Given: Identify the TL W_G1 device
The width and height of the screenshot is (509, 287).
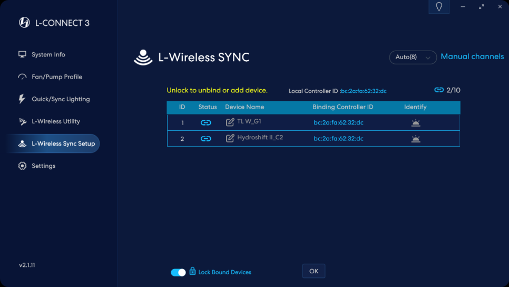Looking at the screenshot, I should (x=416, y=122).
